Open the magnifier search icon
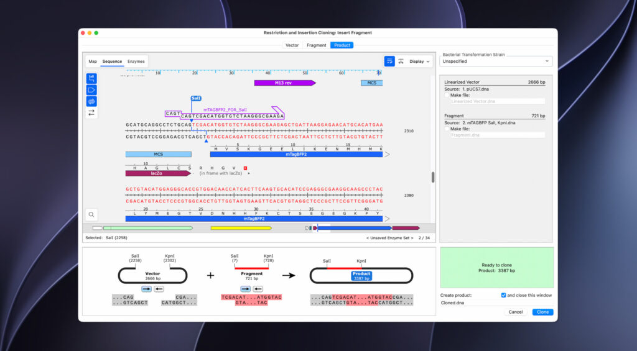637x351 pixels. [91, 214]
